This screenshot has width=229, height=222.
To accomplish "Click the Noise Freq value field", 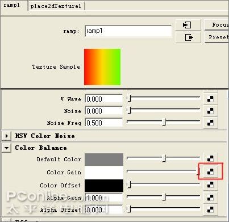I will tap(104, 123).
